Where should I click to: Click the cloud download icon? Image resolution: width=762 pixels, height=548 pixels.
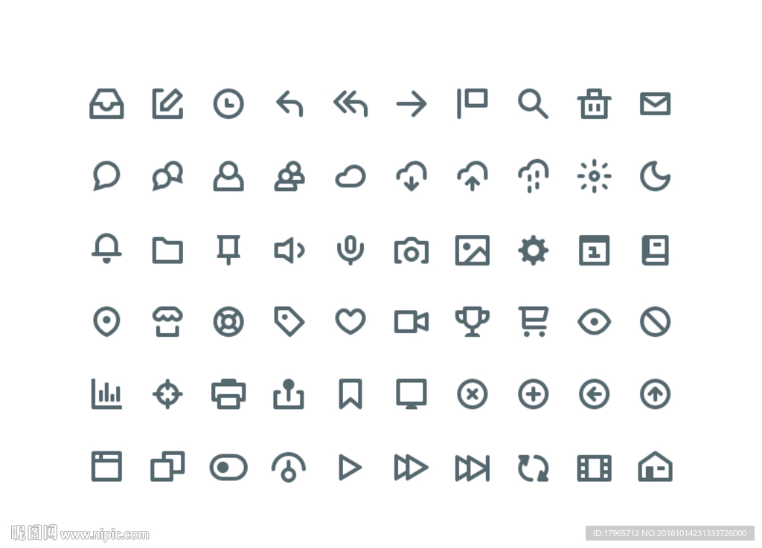(412, 176)
